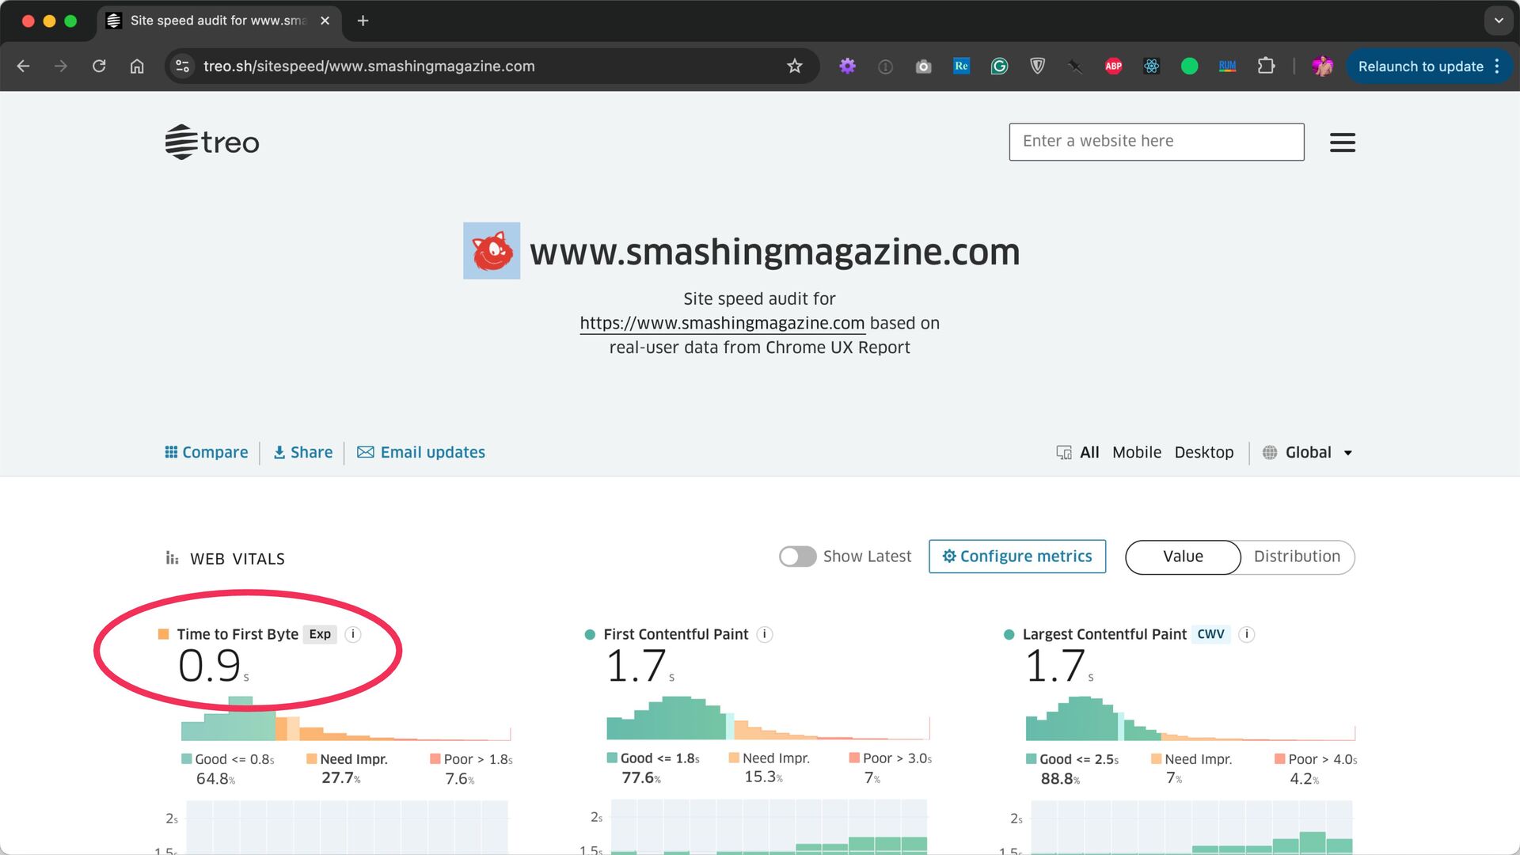
Task: Click the Need Impr. 27.7% legend
Action: 347,769
